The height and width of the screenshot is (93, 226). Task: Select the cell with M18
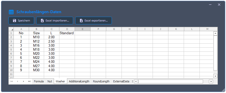tap(36, 50)
